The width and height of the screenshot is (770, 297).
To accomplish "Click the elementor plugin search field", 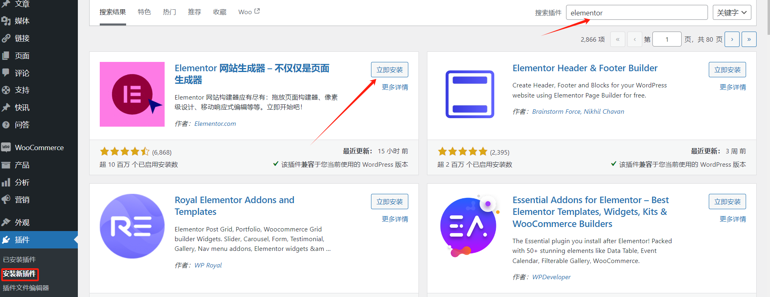I will [x=636, y=13].
